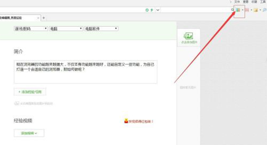Open the 文件 menu
Screen dimensions: 267x145
pyautogui.click(x=237, y=2)
